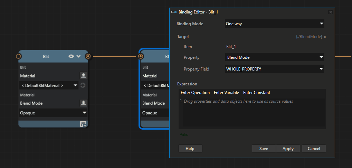
Task: Toggle visibility eye on first Blit node
Action: click(71, 56)
